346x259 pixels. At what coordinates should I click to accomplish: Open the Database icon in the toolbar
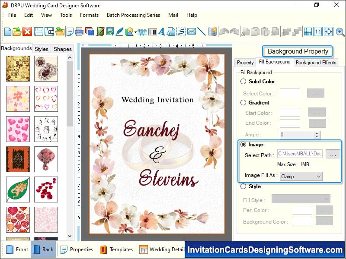coord(212,32)
